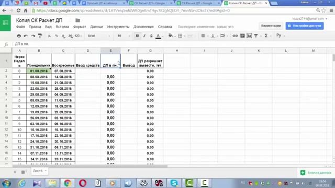
Task: Open Internet Explorer from the taskbar
Action: click(x=22, y=183)
